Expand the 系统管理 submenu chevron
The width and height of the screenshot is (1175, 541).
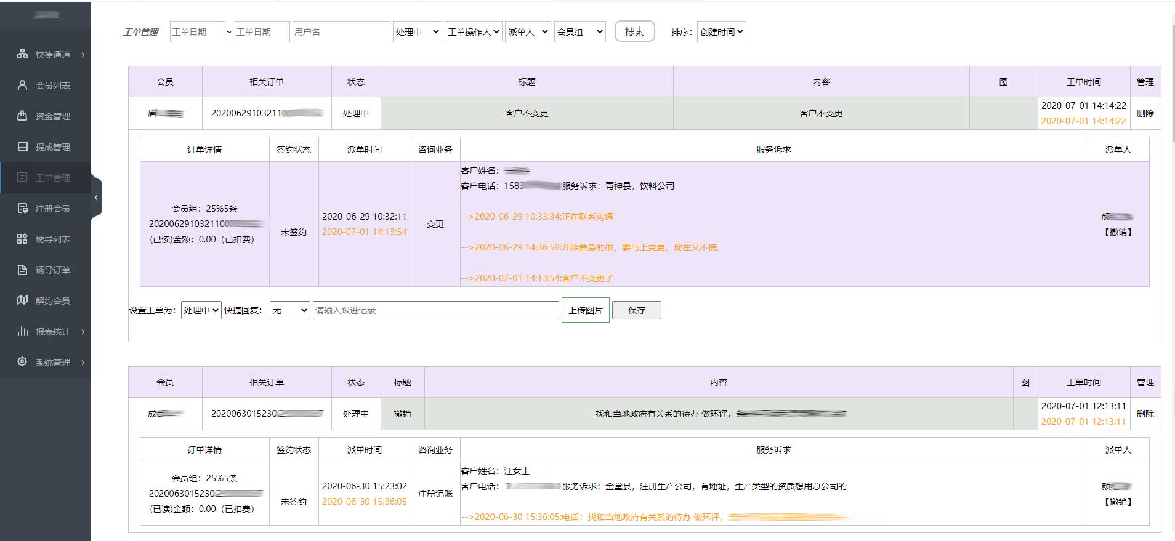83,363
